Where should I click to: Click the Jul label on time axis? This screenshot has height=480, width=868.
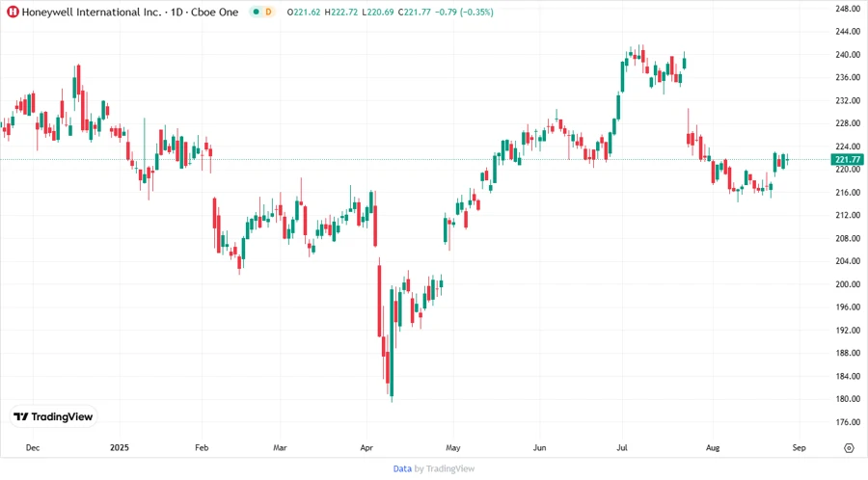(x=622, y=448)
